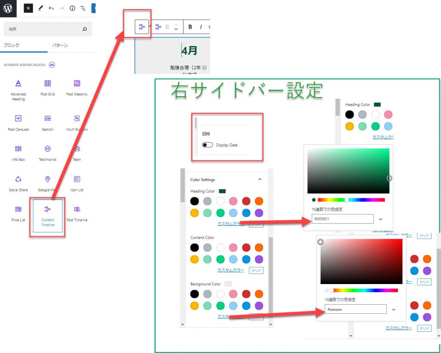Insert the Testimonial block

pyautogui.click(x=47, y=153)
